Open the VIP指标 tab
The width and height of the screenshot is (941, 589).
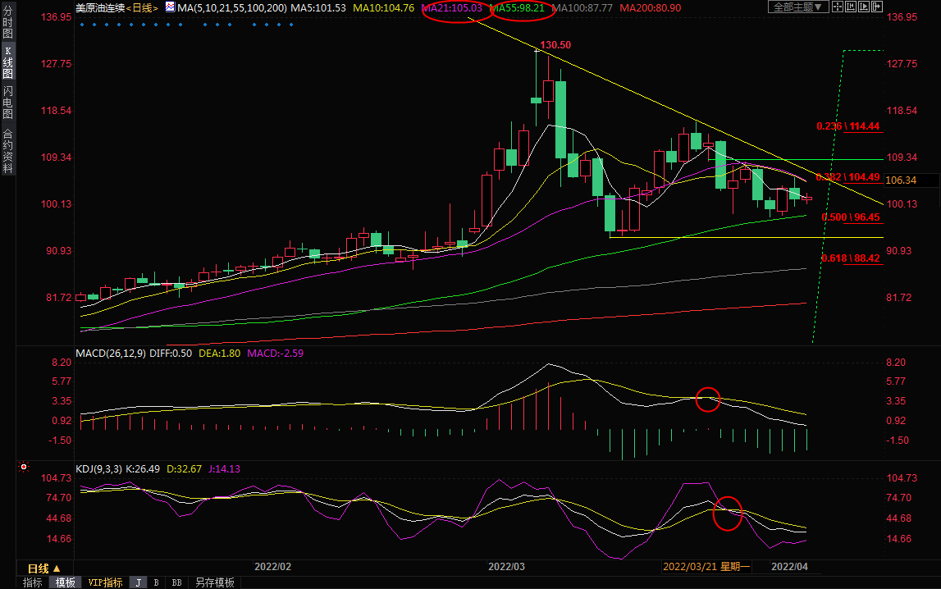tap(106, 582)
